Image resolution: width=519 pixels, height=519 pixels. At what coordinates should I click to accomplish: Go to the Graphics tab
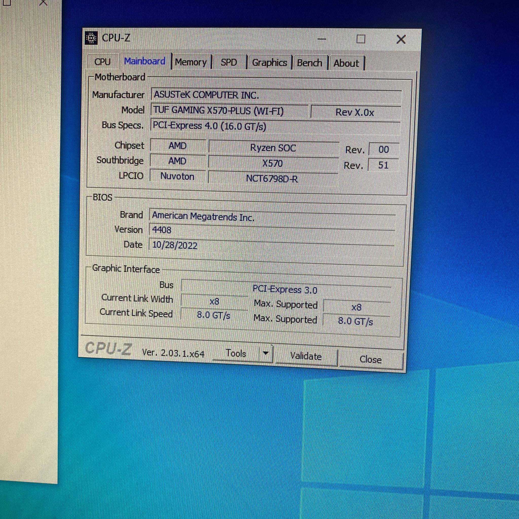pyautogui.click(x=269, y=63)
